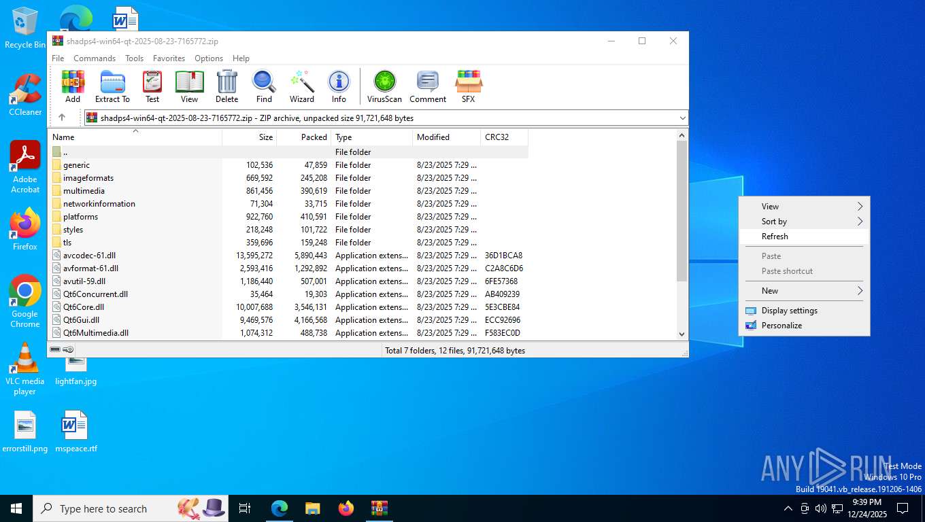The height and width of the screenshot is (522, 925).
Task: Select Adobe Acrobat desktop shortcut
Action: pos(25,167)
